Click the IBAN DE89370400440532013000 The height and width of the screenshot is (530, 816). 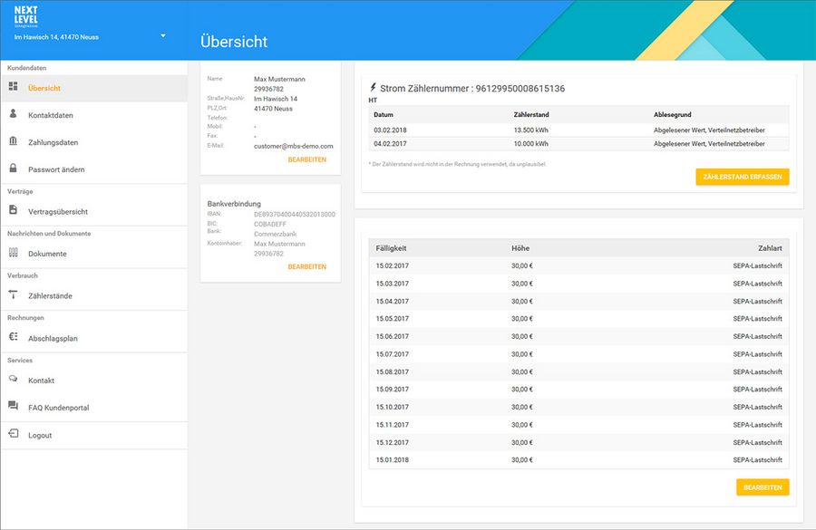coord(295,215)
